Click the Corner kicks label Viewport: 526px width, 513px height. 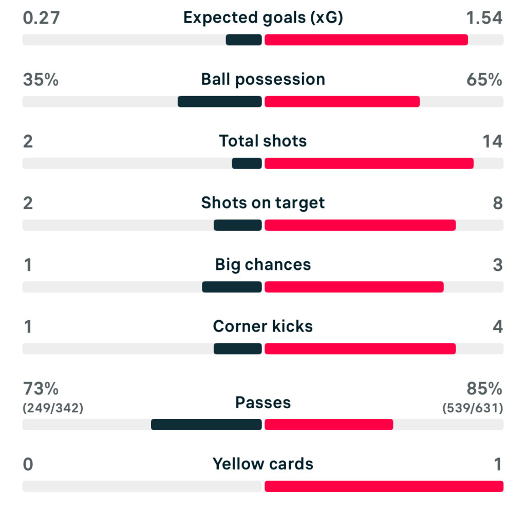click(263, 326)
